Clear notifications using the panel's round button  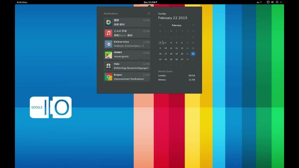point(149,14)
